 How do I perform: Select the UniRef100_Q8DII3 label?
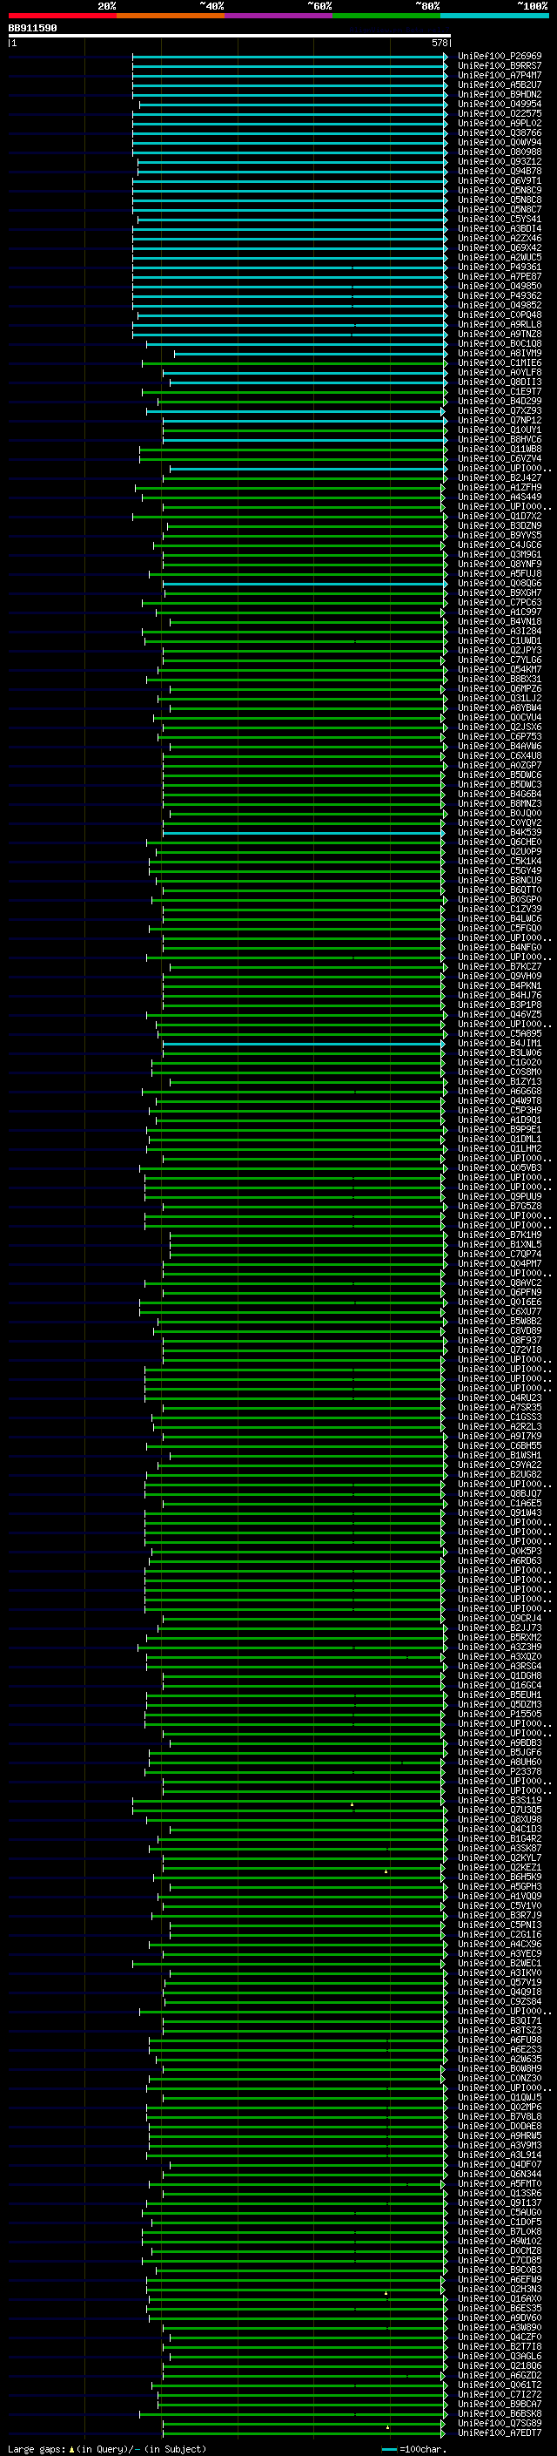(500, 382)
